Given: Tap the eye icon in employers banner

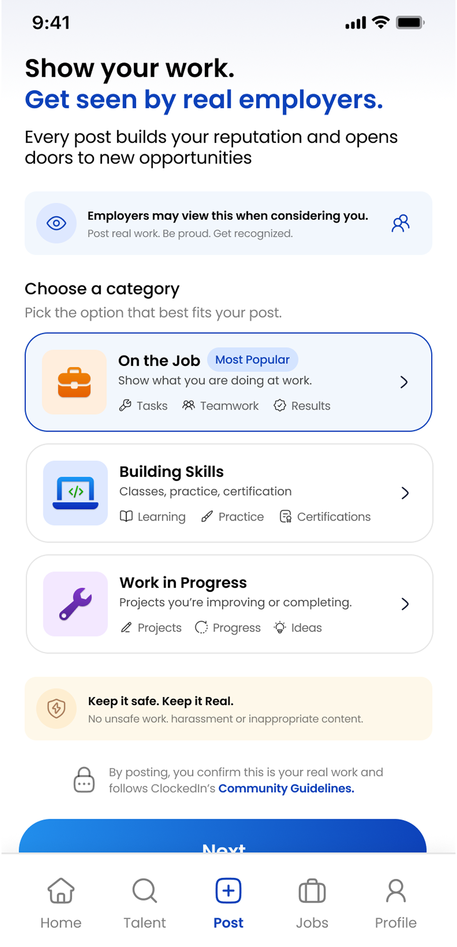Looking at the screenshot, I should pos(56,223).
